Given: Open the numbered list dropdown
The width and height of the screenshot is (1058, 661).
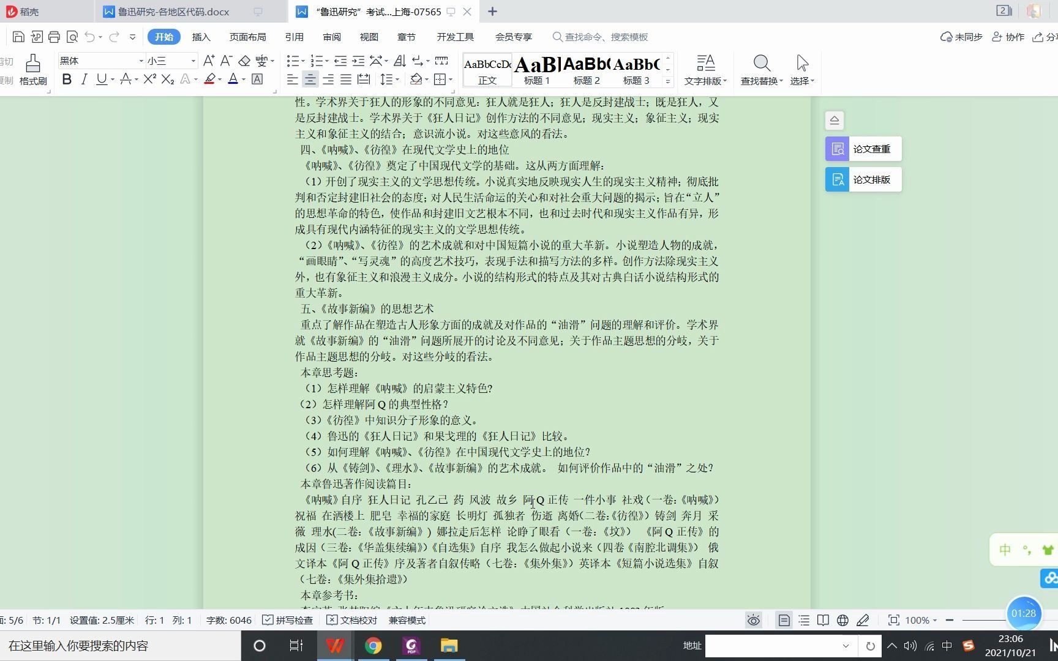Looking at the screenshot, I should click(327, 61).
